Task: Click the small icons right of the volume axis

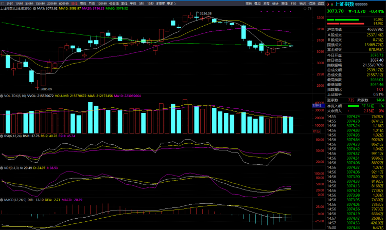Action: point(317,132)
